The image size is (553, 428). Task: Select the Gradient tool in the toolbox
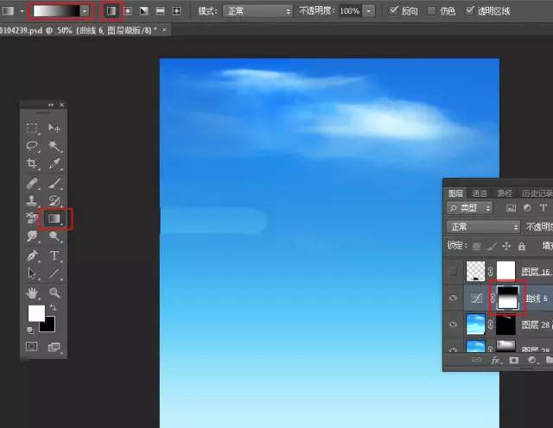coord(54,219)
